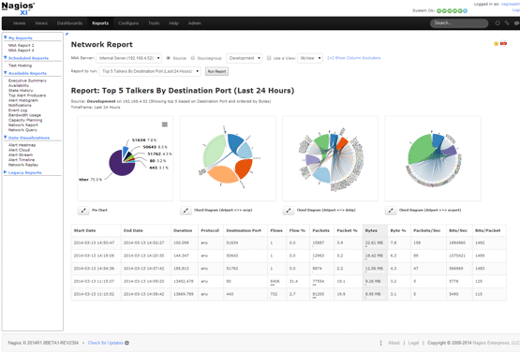Click refresh icon next to Check for Updates
This screenshot has height=352, width=520.
point(126,343)
